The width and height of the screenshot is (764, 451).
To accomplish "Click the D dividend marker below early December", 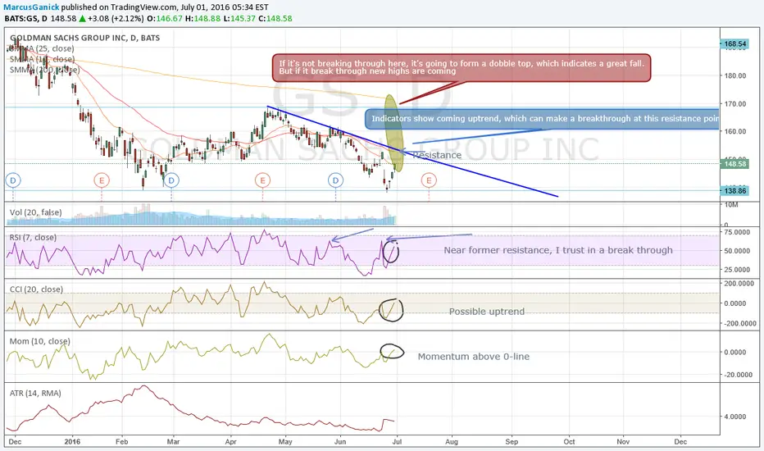I will [x=12, y=180].
